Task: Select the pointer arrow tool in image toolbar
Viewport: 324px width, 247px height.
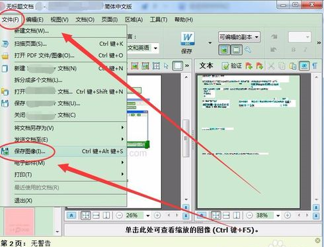Action: 166,66
